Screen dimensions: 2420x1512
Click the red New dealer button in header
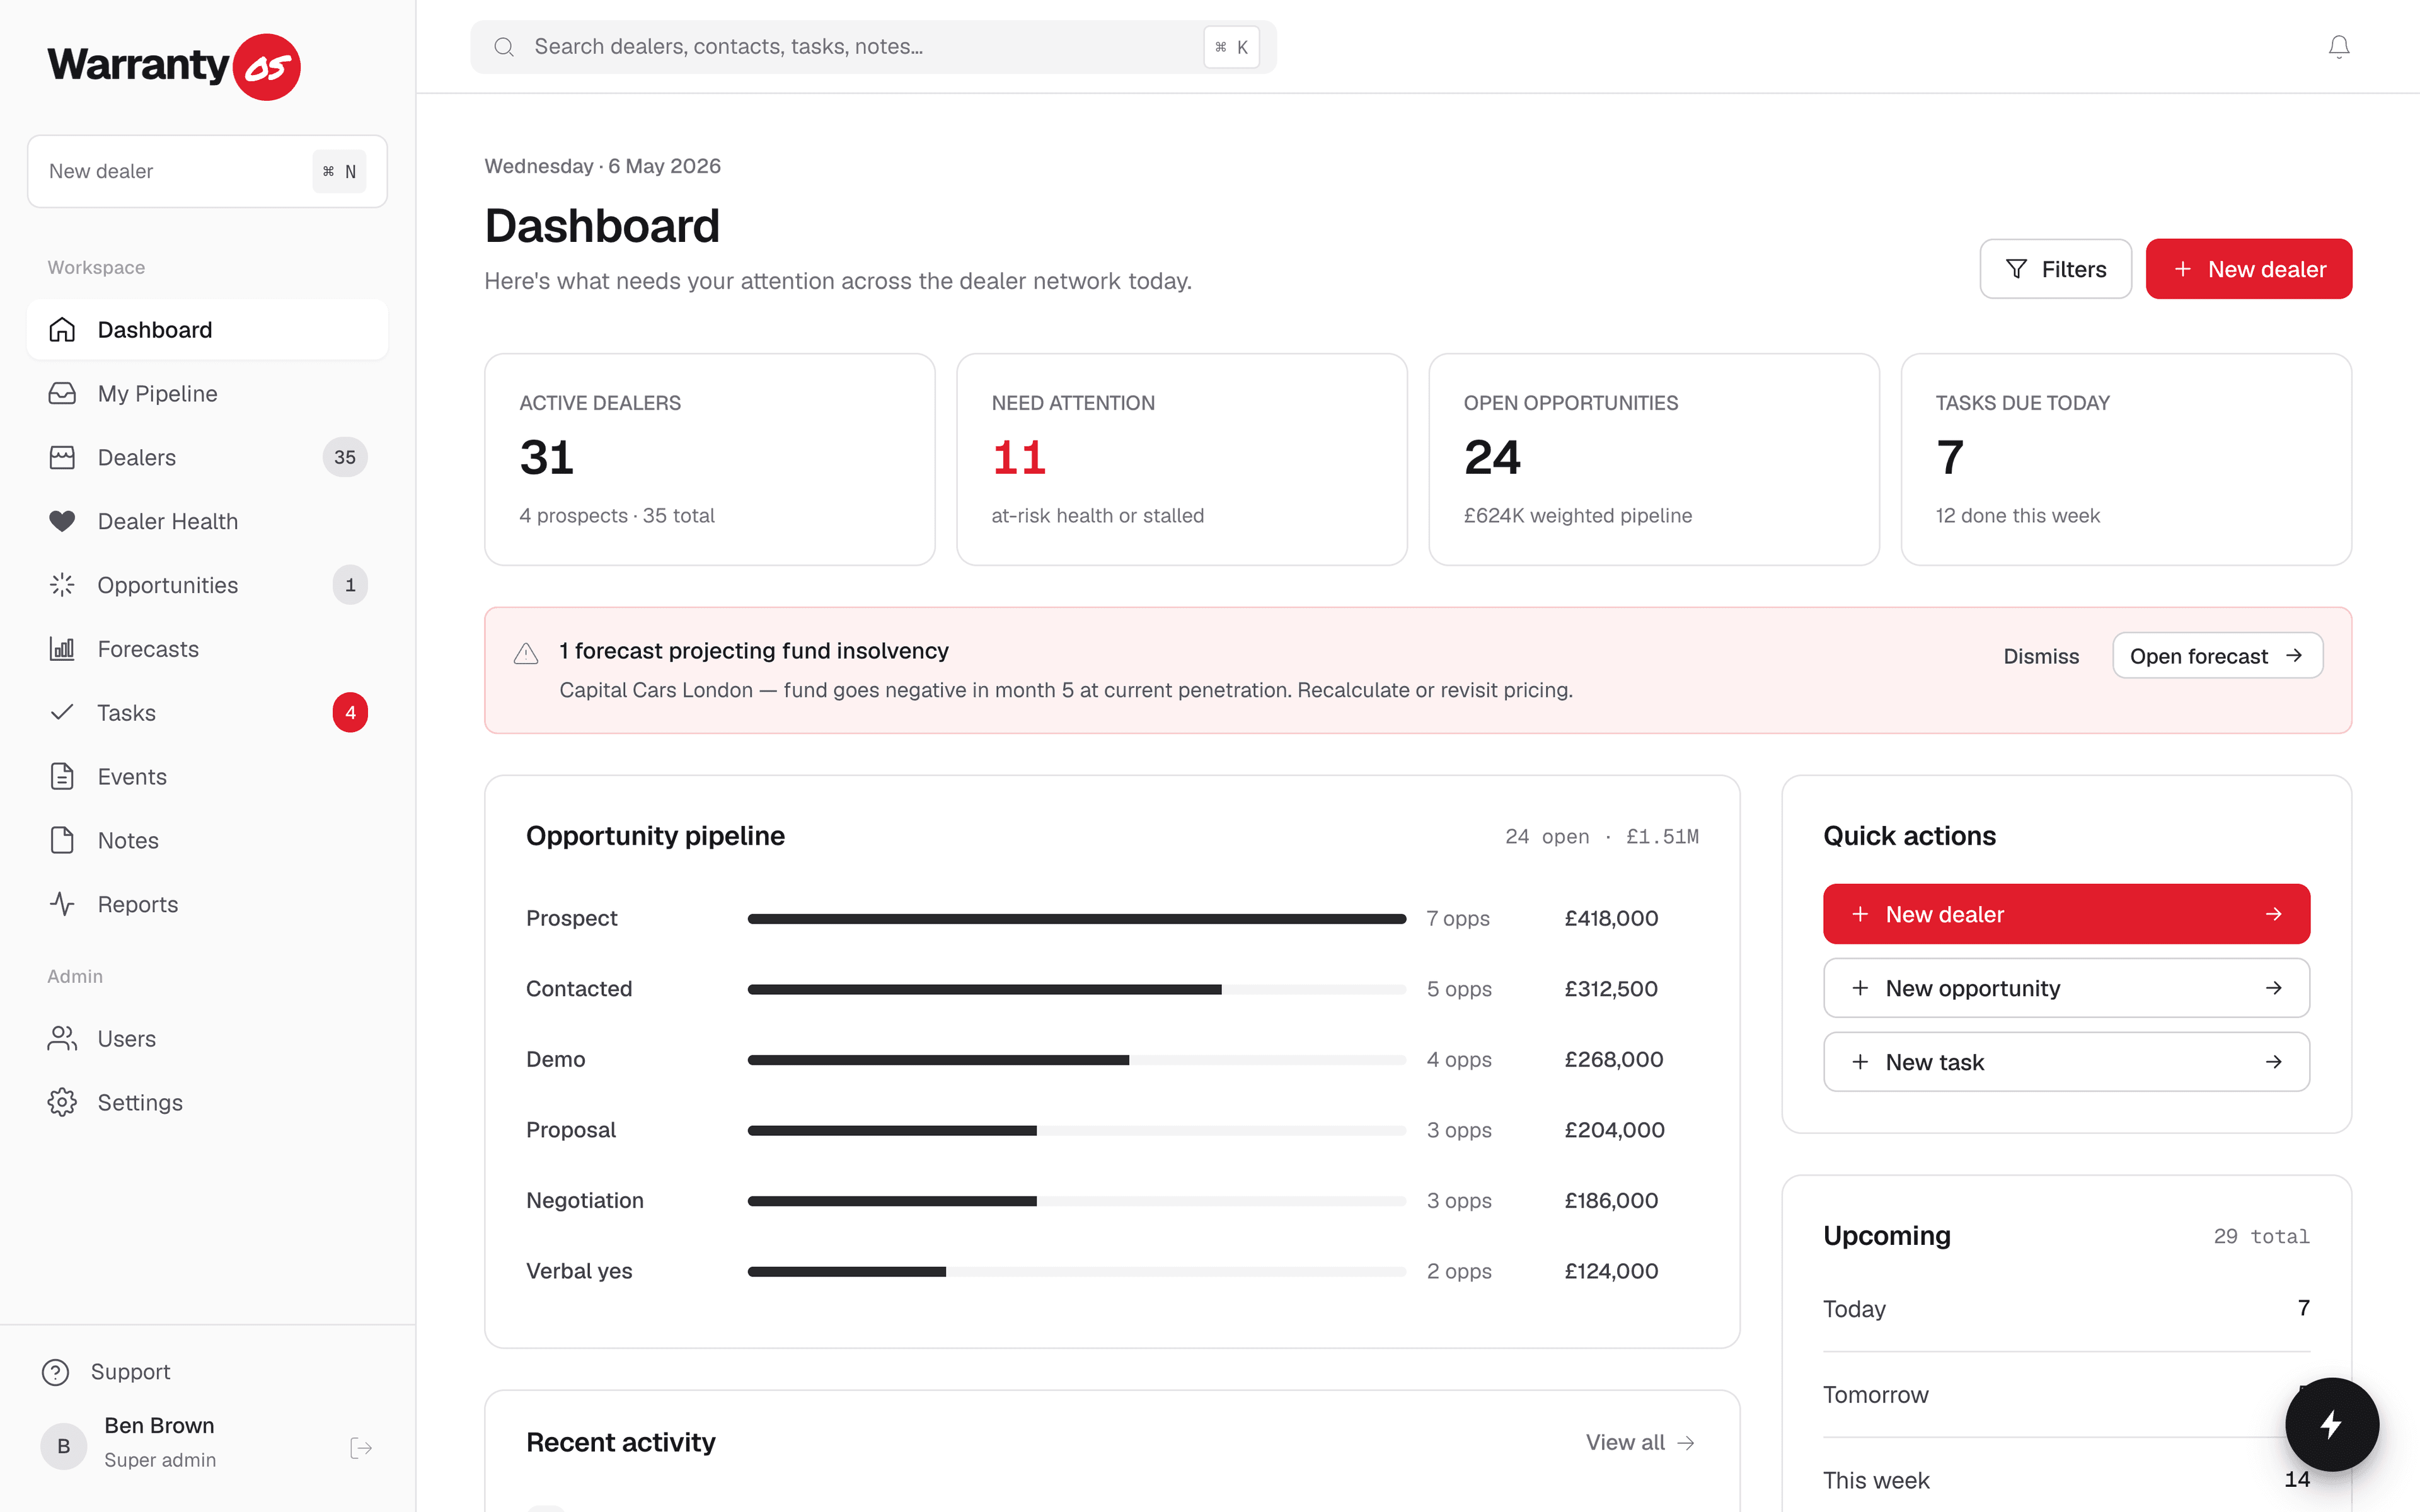[2248, 269]
